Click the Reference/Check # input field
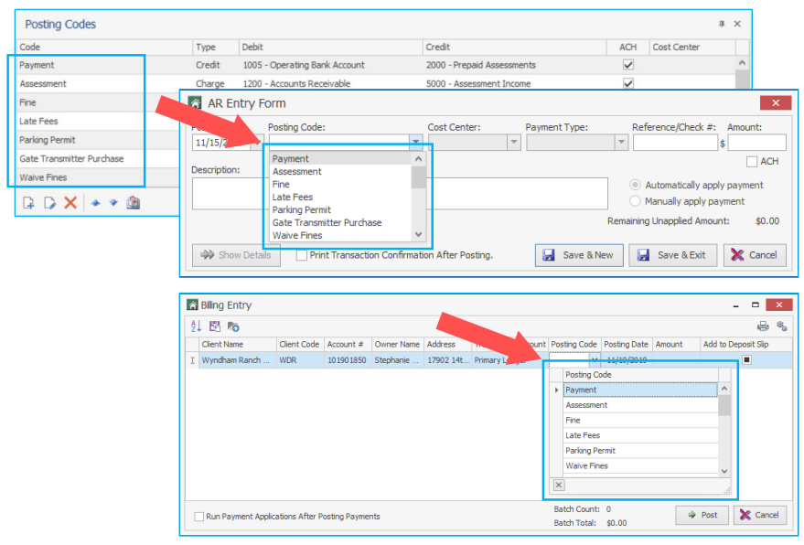Screen dimensions: 804x545 (x=674, y=143)
